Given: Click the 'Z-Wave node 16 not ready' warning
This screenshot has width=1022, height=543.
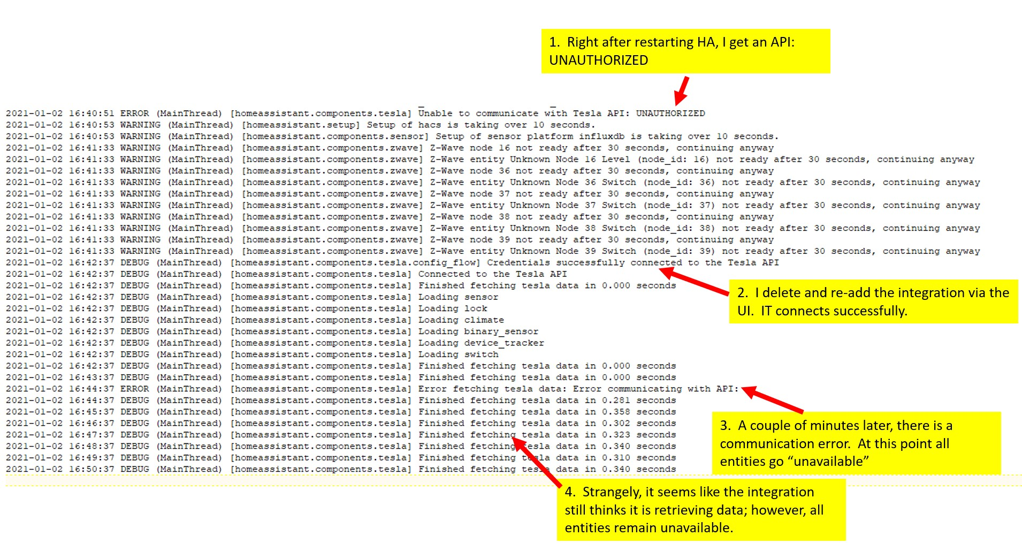Looking at the screenshot, I should click(x=390, y=148).
